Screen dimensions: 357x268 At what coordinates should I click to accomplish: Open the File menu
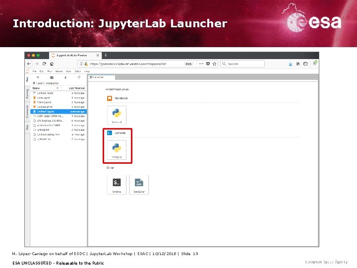pos(34,71)
